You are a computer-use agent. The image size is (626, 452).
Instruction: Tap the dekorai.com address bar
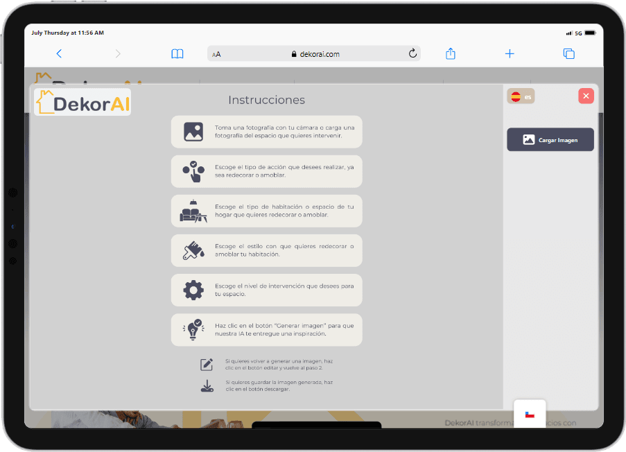[x=314, y=54]
